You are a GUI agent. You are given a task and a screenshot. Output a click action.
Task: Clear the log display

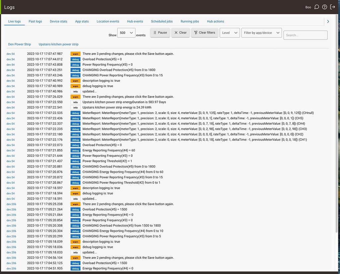(x=180, y=33)
